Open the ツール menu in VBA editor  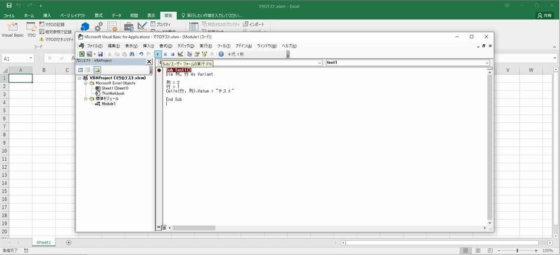pyautogui.click(x=223, y=46)
